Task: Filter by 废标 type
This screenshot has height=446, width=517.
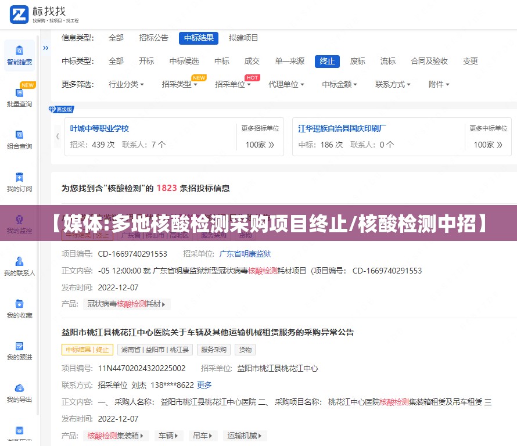Action: [357, 62]
